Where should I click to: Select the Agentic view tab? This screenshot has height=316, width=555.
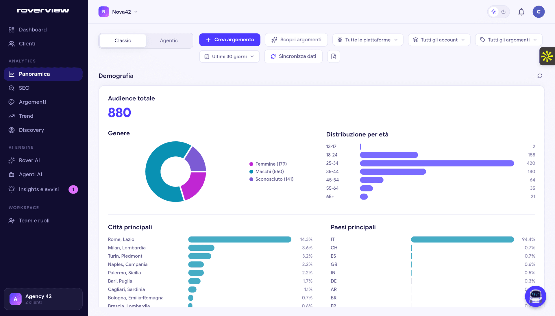[x=169, y=41]
